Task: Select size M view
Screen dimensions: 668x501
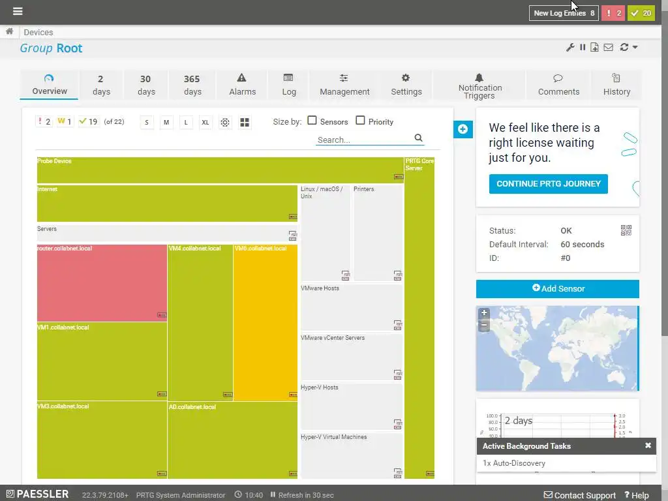Action: pyautogui.click(x=166, y=123)
